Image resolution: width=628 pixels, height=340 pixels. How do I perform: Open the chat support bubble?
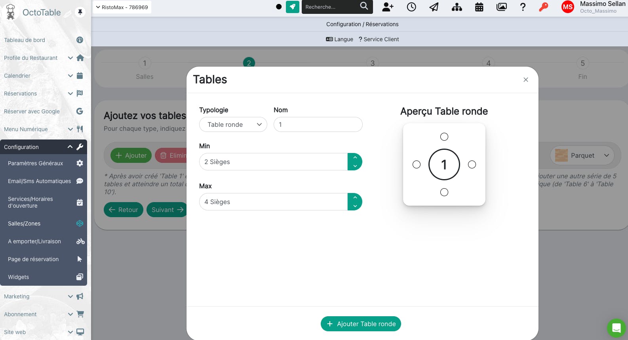pyautogui.click(x=616, y=328)
